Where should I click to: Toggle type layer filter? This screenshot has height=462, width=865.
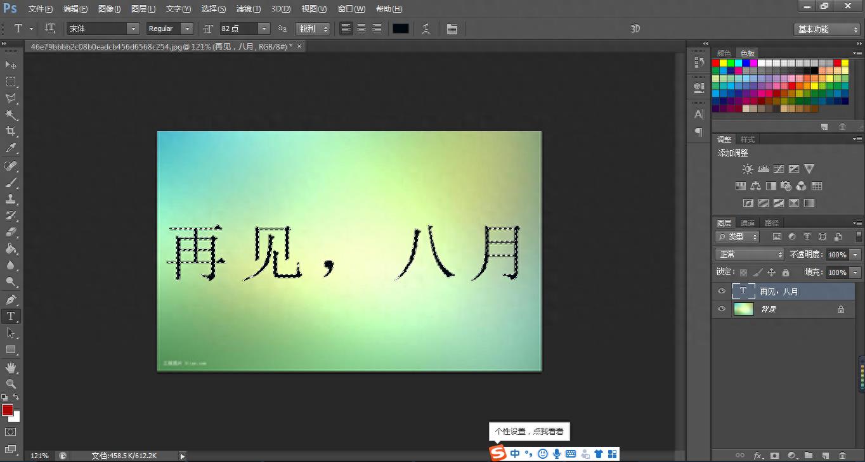pyautogui.click(x=807, y=237)
